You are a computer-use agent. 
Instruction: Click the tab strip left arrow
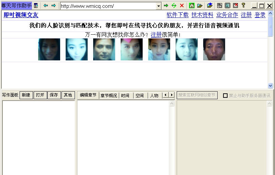point(165,95)
